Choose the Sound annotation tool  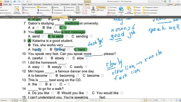[x=40, y=13]
